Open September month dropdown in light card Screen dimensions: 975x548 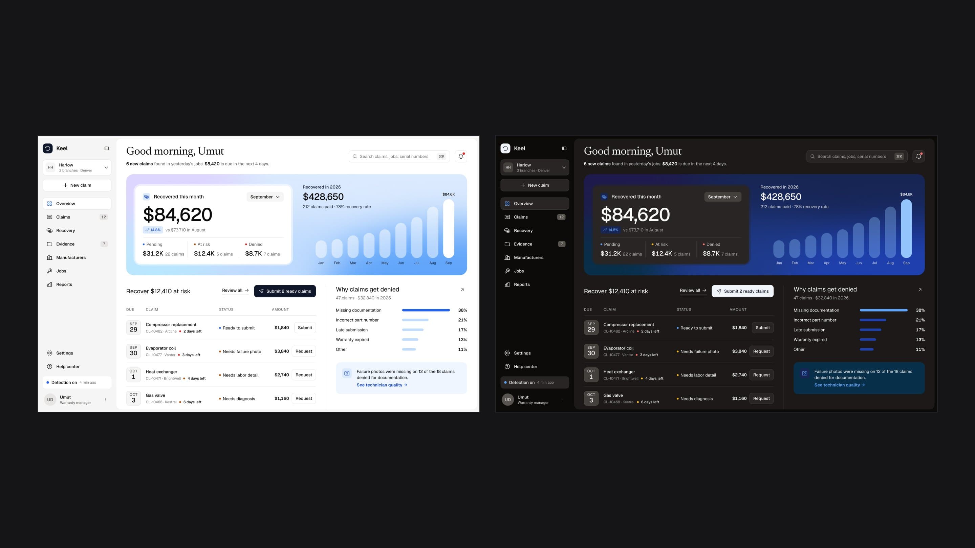pyautogui.click(x=265, y=197)
